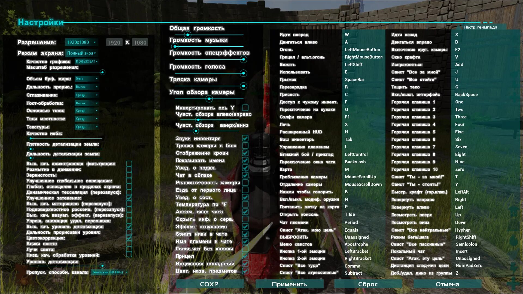This screenshot has height=294, width=523.
Task: Toggle camera shake in combat checkbox
Action: (x=245, y=146)
